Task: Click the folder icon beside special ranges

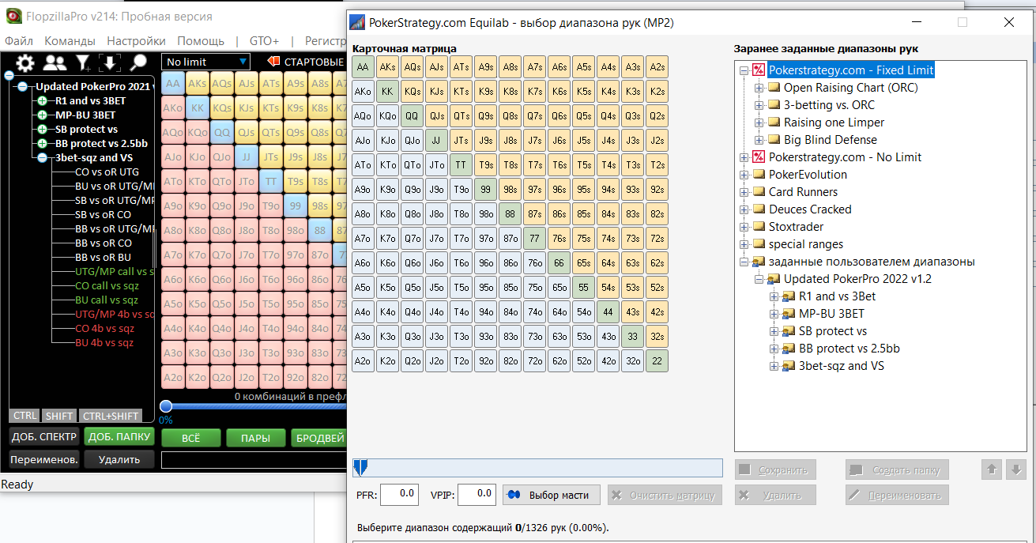Action: tap(759, 244)
